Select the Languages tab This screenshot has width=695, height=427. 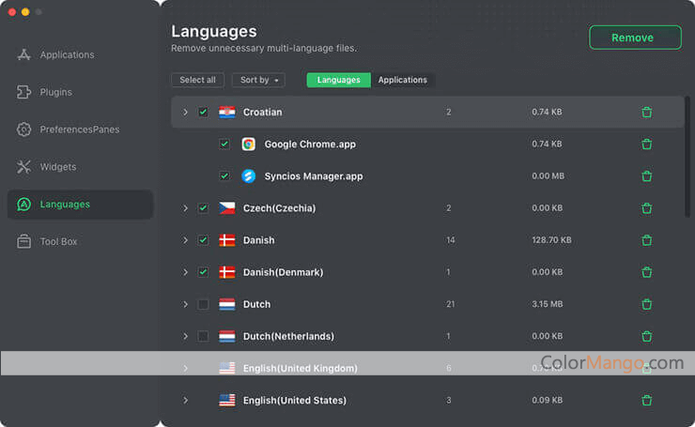pos(338,80)
